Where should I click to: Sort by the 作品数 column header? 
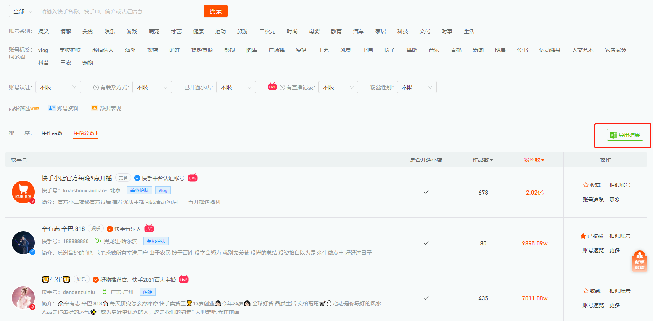tap(483, 160)
